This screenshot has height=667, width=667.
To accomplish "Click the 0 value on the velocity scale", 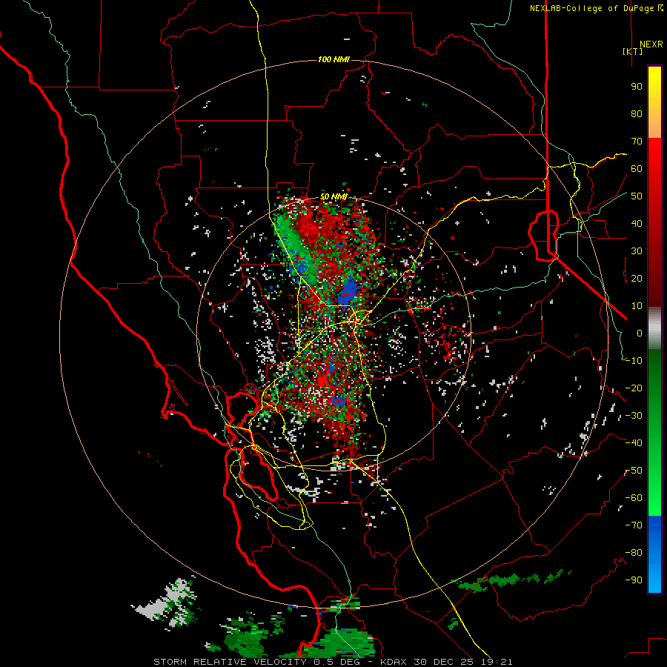I will [x=640, y=333].
